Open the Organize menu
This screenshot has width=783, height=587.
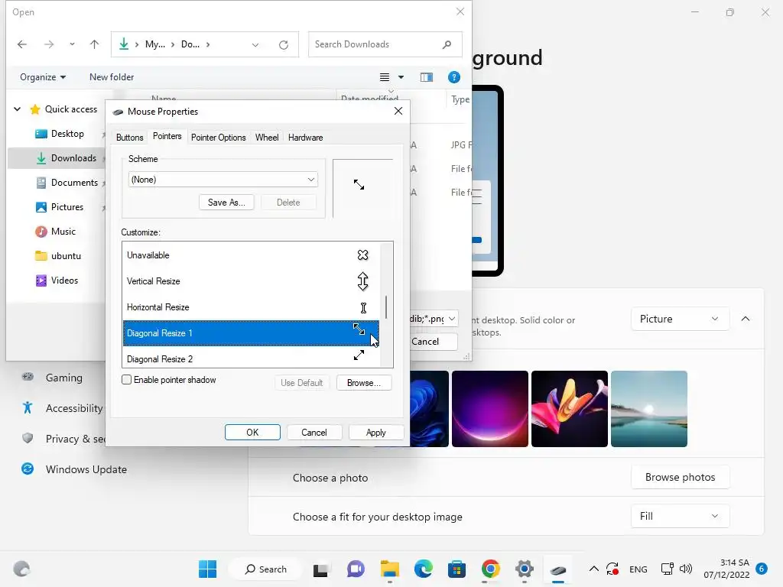pyautogui.click(x=43, y=77)
